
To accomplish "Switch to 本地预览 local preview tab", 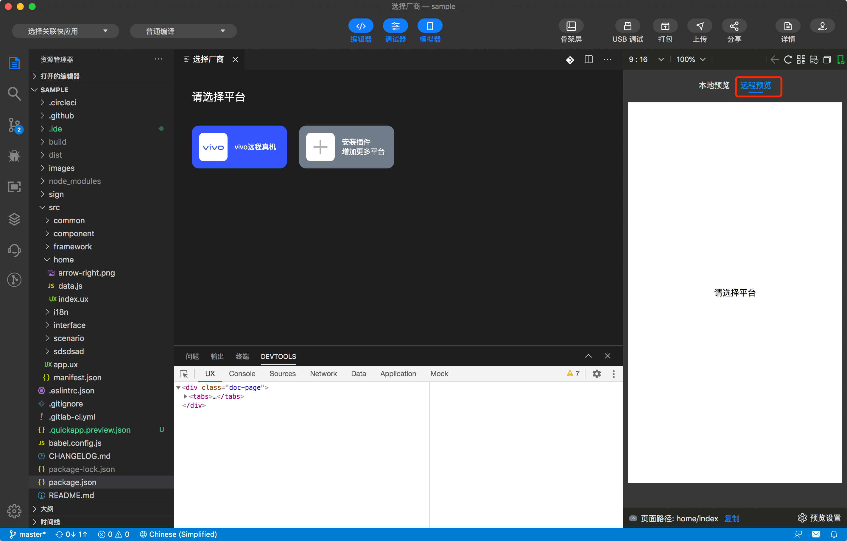I will tap(713, 85).
